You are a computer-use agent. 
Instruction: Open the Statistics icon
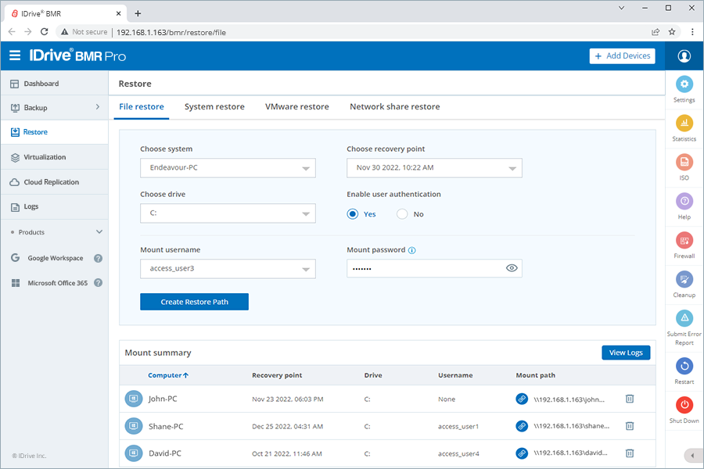click(684, 123)
